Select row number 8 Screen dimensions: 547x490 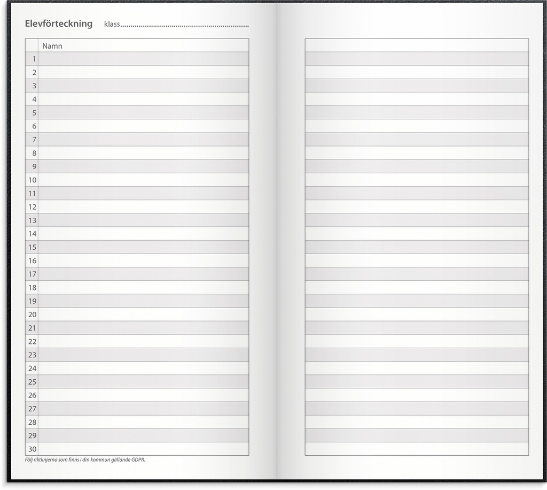(137, 153)
